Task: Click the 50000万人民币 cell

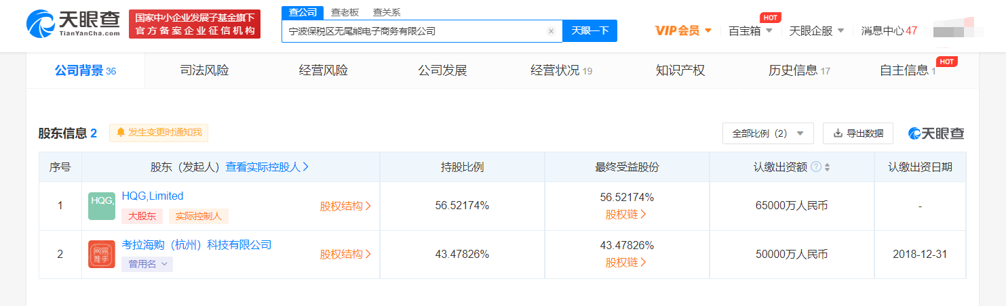Action: pos(792,255)
